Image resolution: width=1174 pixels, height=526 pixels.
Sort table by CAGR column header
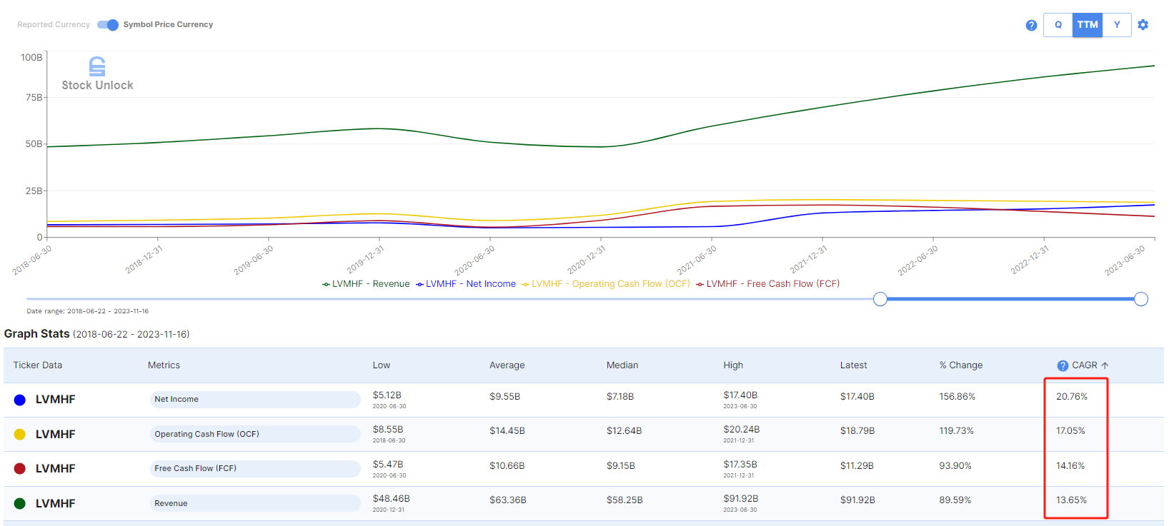point(1085,365)
